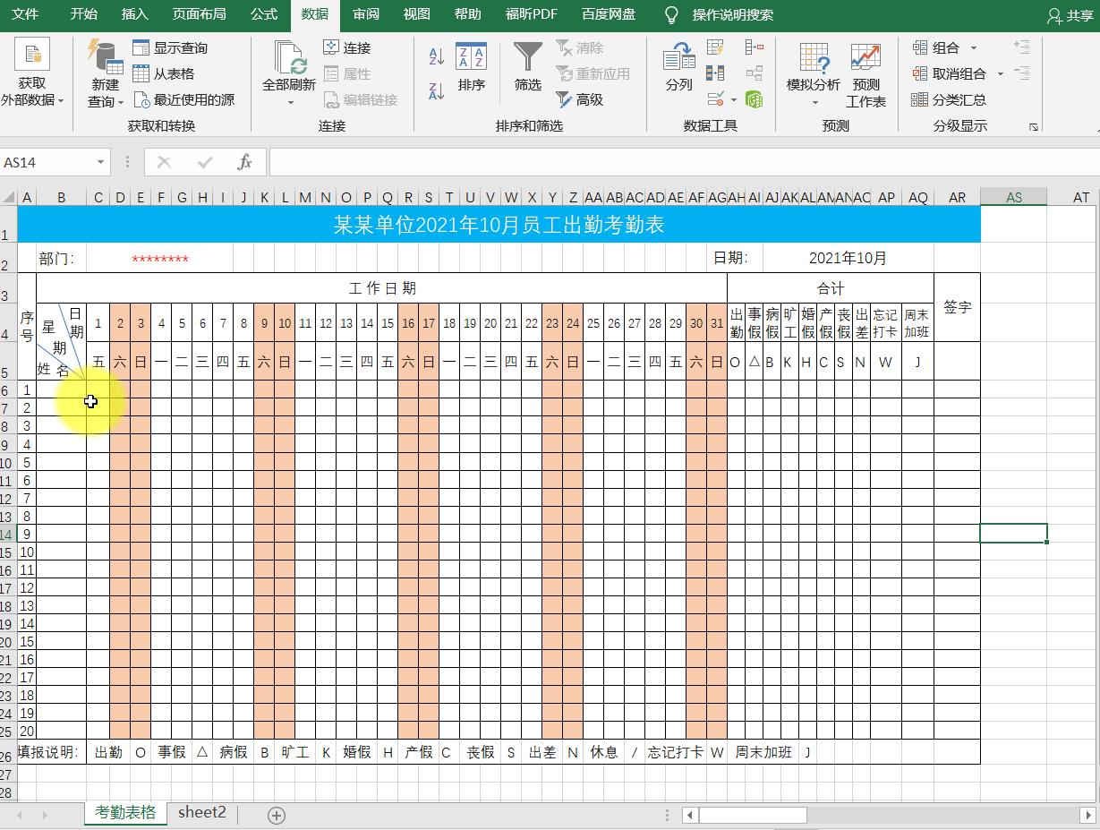Image resolution: width=1100 pixels, height=830 pixels.
Task: Click the 显示查询 button
Action: 171,47
